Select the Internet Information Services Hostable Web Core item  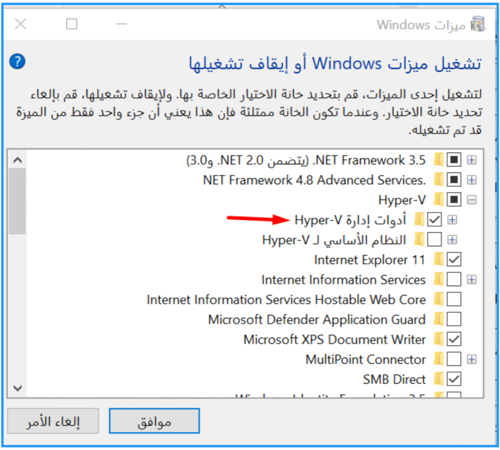pyautogui.click(x=286, y=300)
